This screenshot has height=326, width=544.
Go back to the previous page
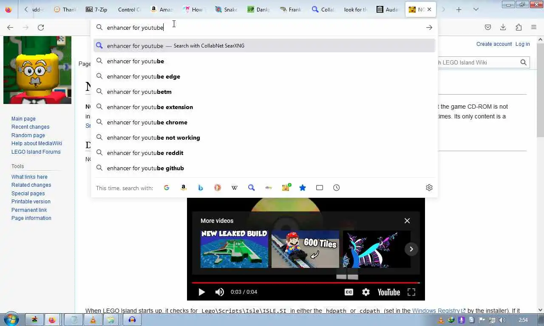click(10, 28)
